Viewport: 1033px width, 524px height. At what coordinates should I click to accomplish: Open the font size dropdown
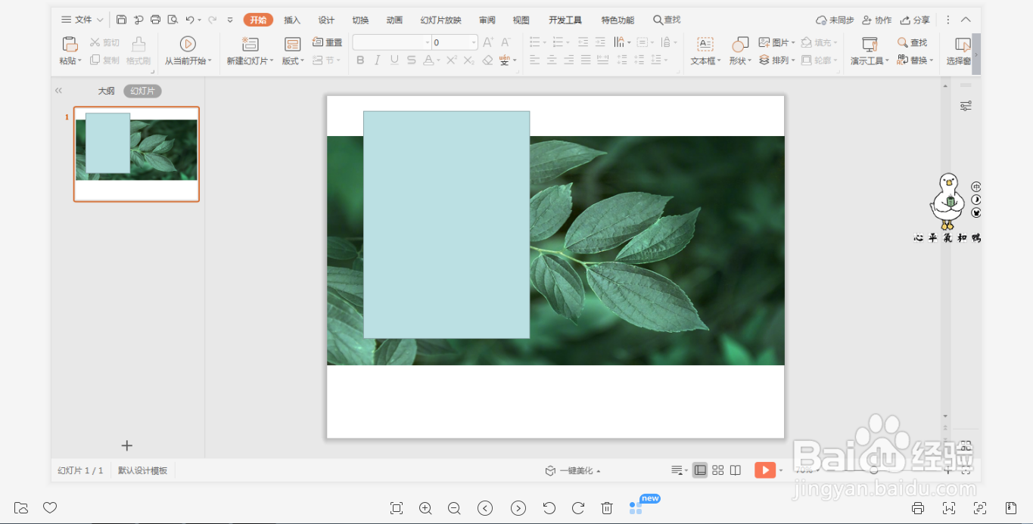click(x=474, y=42)
